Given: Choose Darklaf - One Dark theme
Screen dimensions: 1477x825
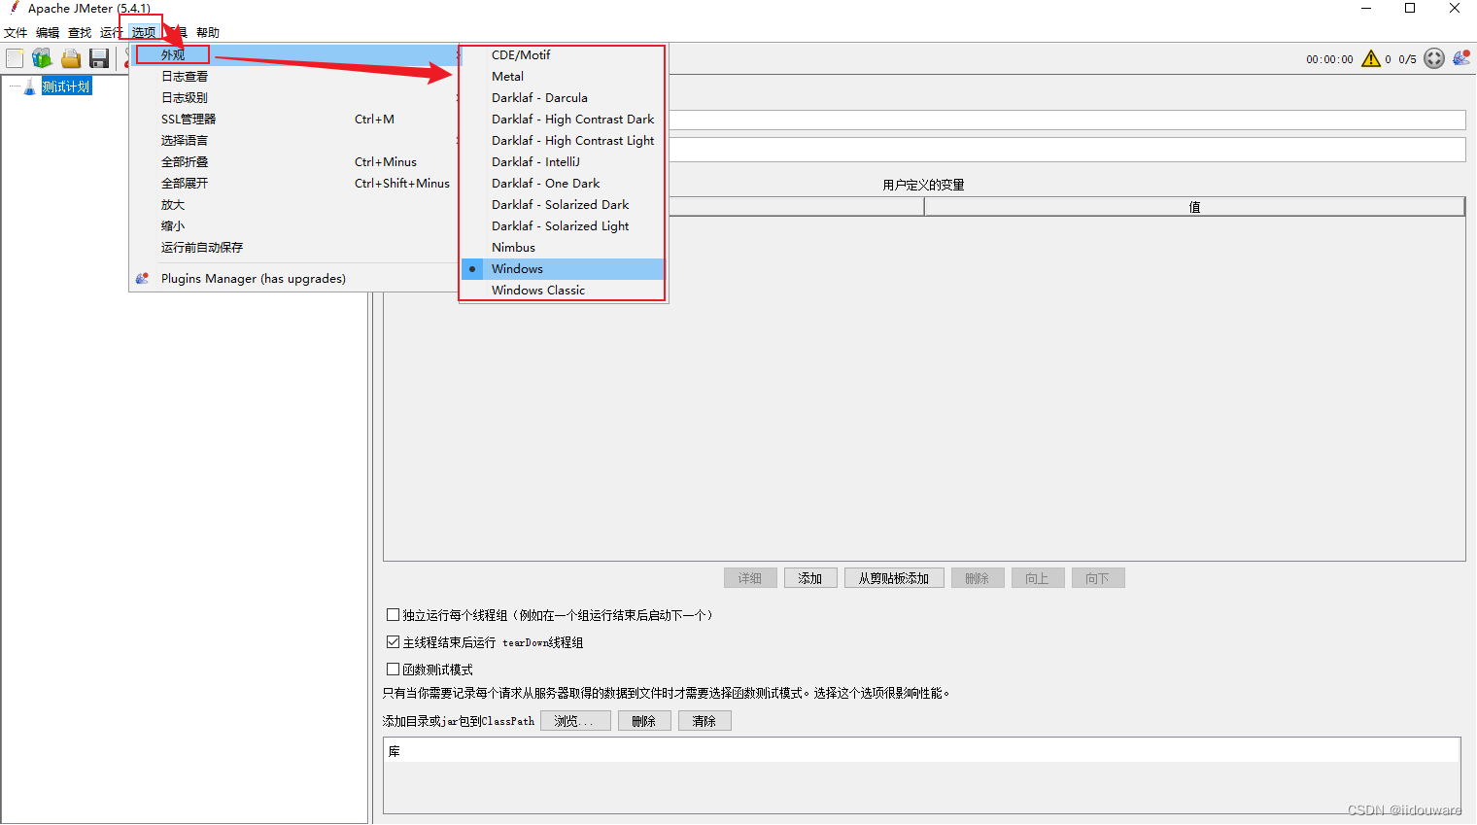Looking at the screenshot, I should [563, 183].
